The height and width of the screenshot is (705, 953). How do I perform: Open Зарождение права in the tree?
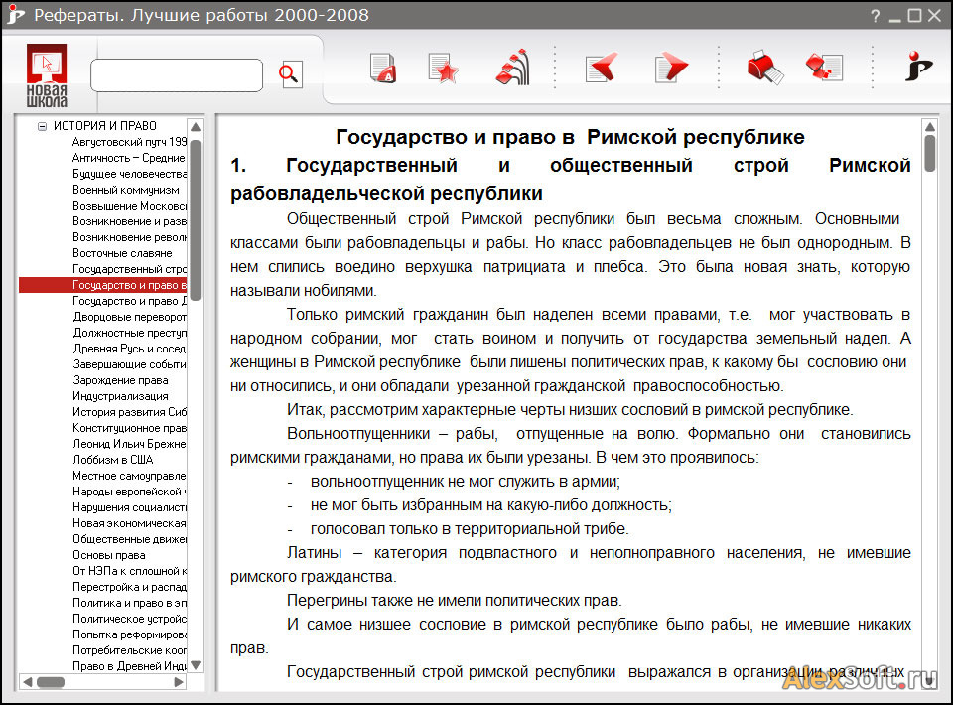pyautogui.click(x=120, y=380)
